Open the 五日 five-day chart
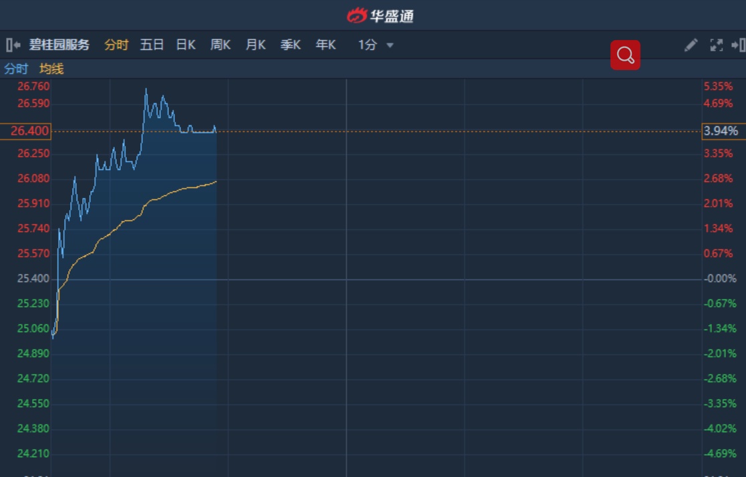The image size is (746, 477). tap(152, 45)
